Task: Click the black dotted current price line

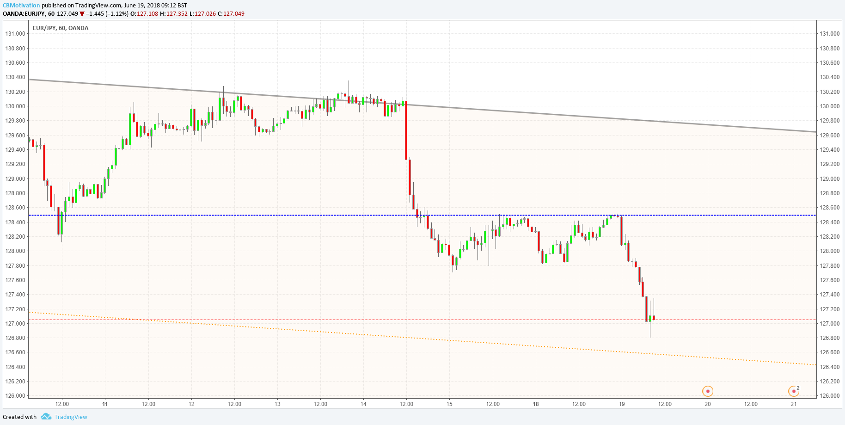Action: point(422,320)
